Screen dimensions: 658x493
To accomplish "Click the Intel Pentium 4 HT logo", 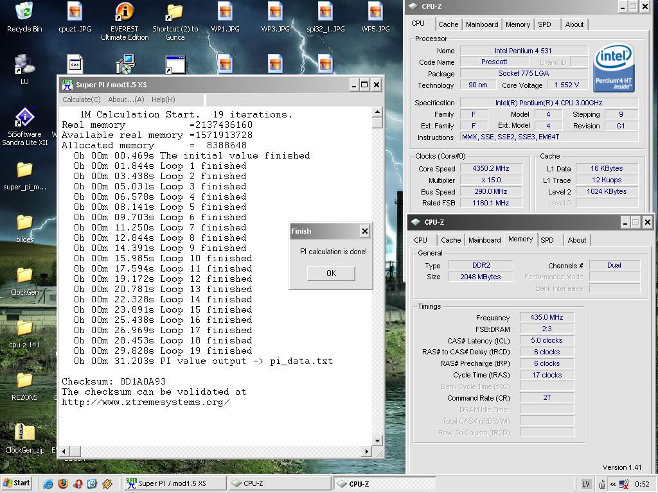I will tap(614, 68).
